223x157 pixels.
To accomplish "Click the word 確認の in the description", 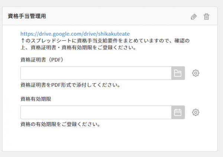I will coord(182,41).
